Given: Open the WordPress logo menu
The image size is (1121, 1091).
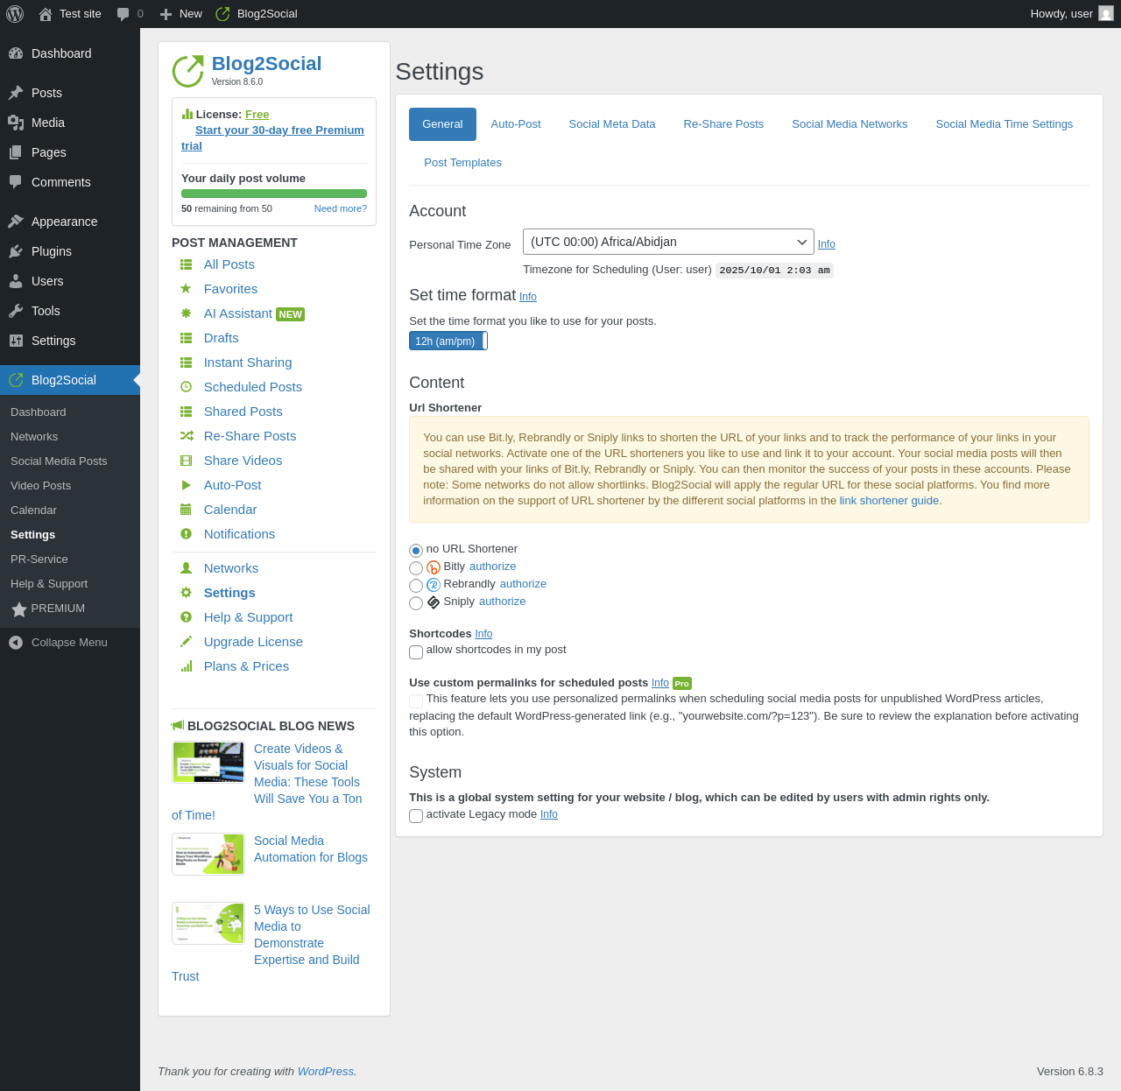Looking at the screenshot, I should click(15, 14).
